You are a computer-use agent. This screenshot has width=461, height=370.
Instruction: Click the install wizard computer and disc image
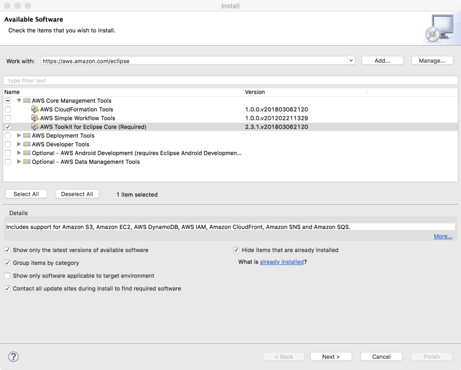coord(440,29)
